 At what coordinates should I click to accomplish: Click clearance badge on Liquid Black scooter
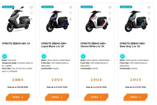coord(47,7)
